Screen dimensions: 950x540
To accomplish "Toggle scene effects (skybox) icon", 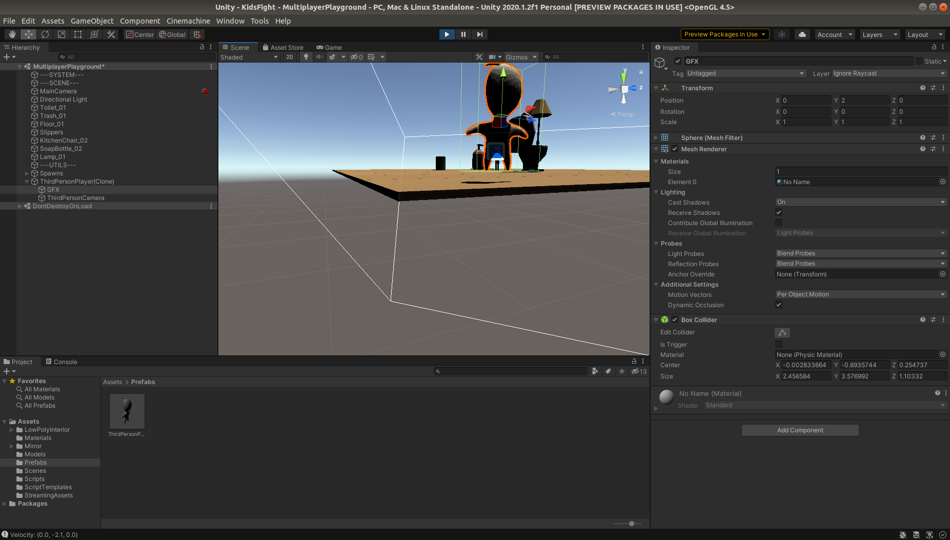I will (333, 57).
